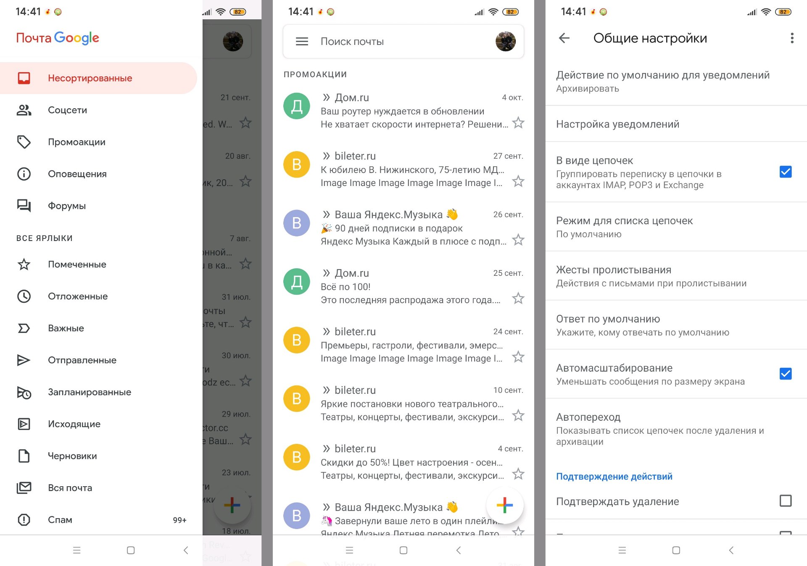Screen dimensions: 807x566
Task: Star the bileter.ru email from 27 сент.
Action: pos(518,181)
